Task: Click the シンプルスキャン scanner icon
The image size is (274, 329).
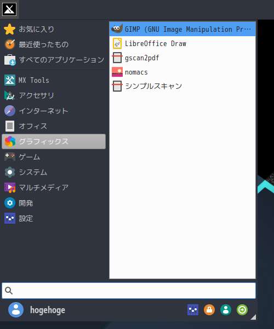Action: coord(117,86)
